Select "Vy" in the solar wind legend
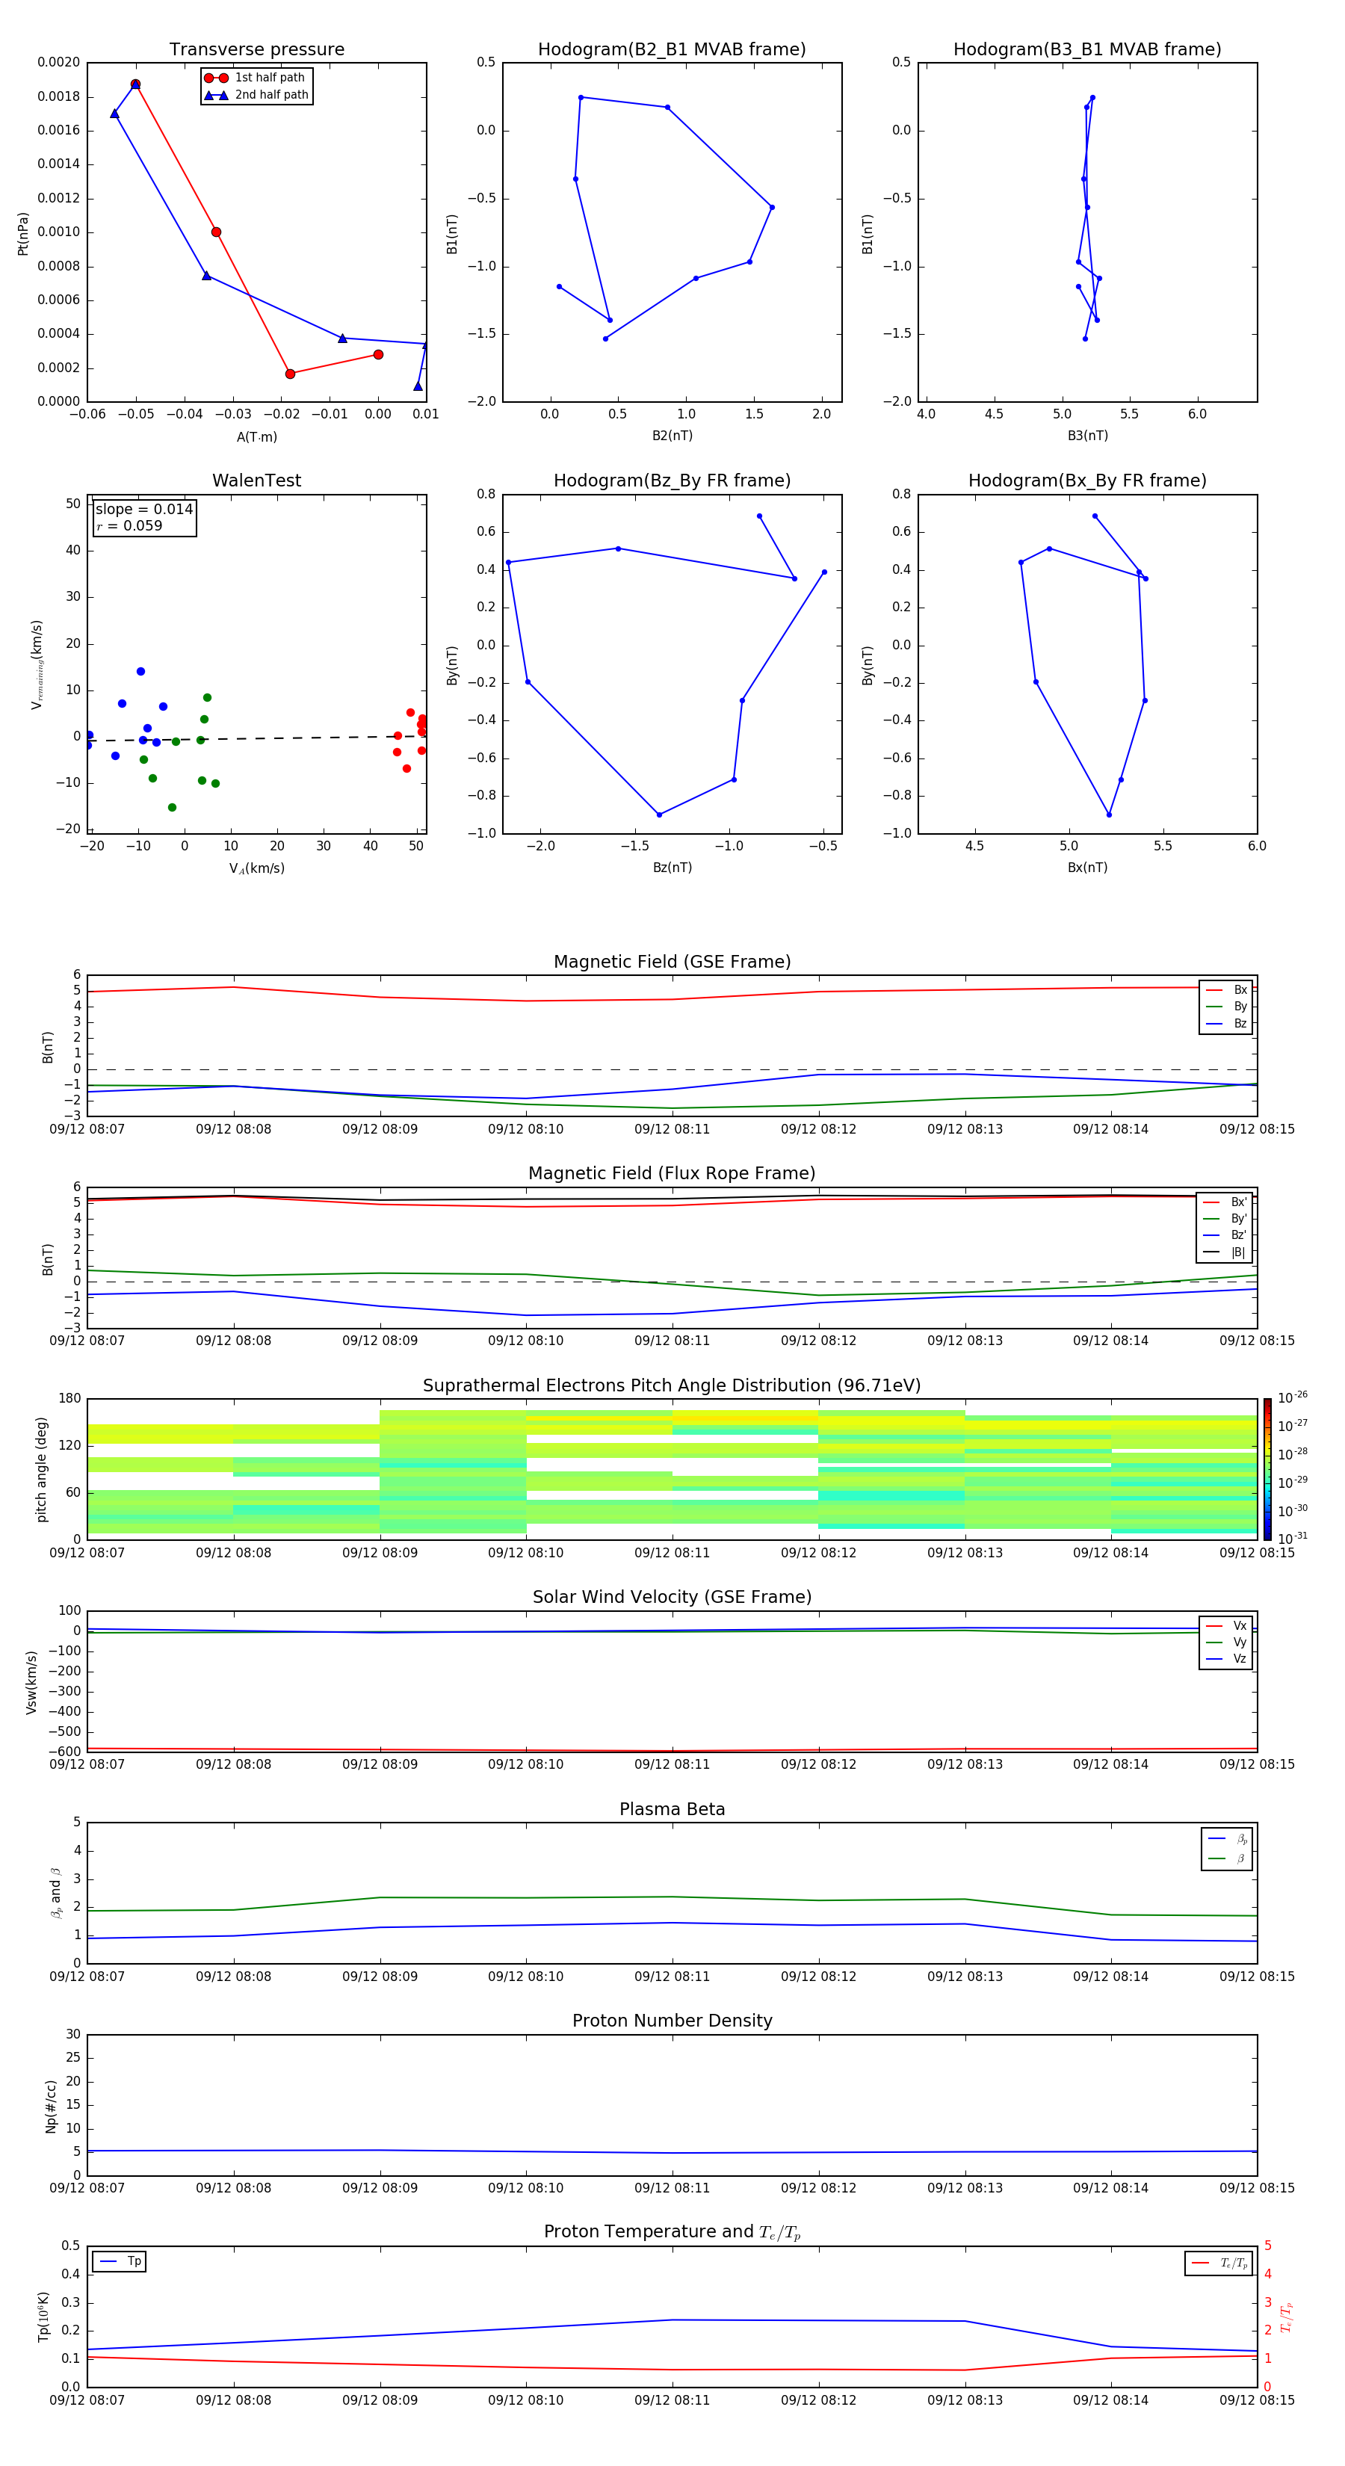Viewport: 1345px width, 2466px height. (x=1226, y=1642)
